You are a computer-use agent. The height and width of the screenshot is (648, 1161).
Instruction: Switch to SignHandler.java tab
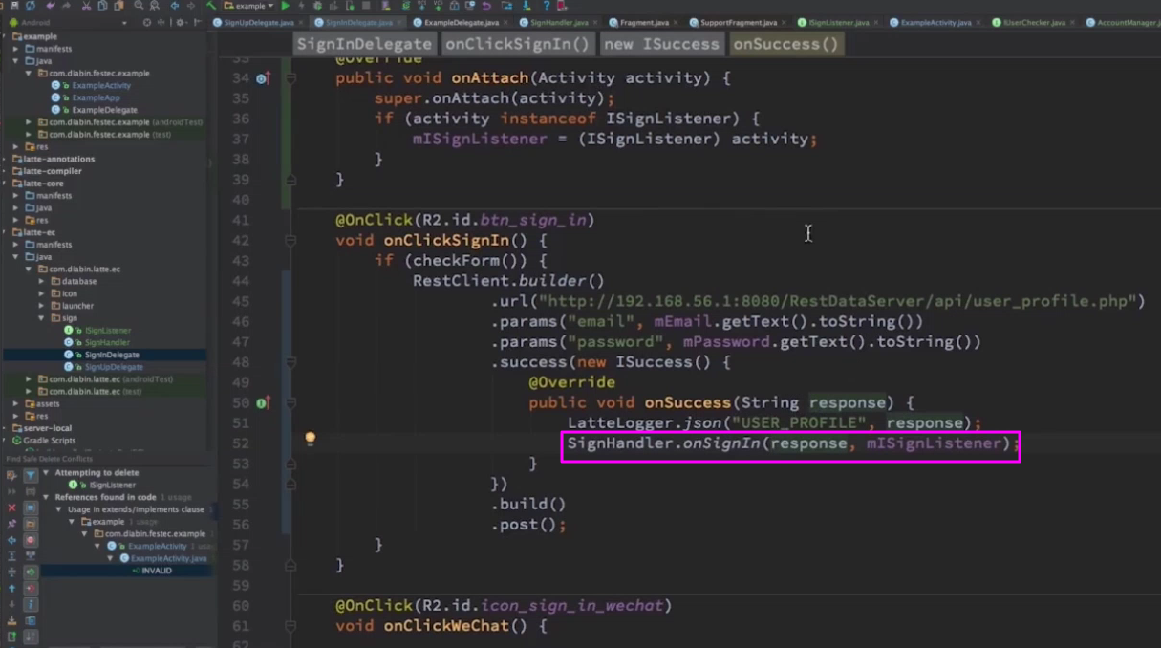tap(557, 22)
